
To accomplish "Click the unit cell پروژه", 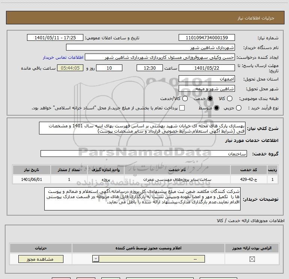I will 106,179.
